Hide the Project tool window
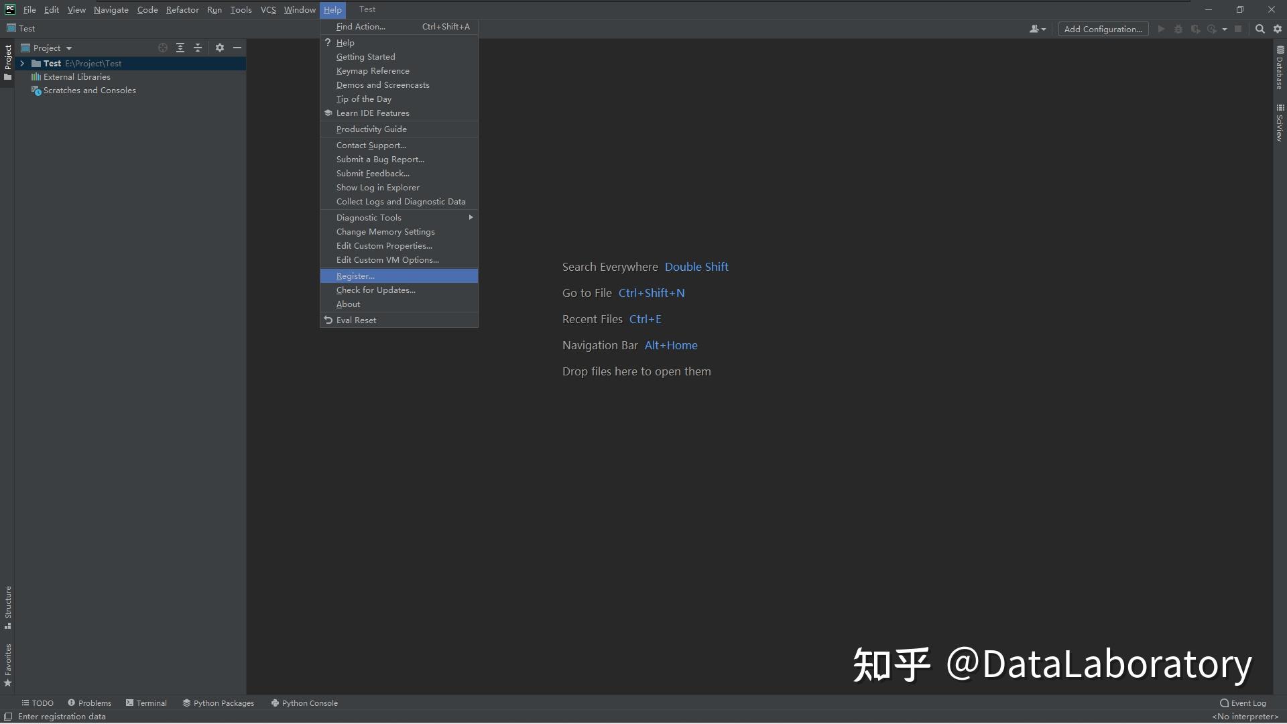 (238, 48)
